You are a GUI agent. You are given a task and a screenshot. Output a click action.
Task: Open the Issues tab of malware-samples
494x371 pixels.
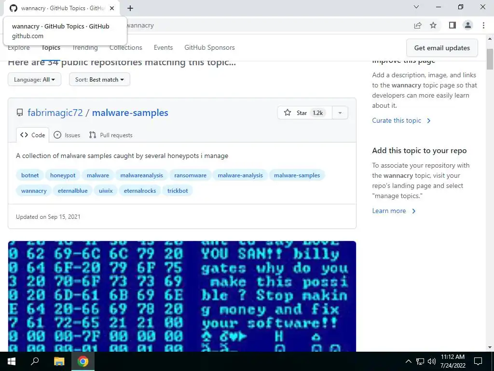pos(67,135)
